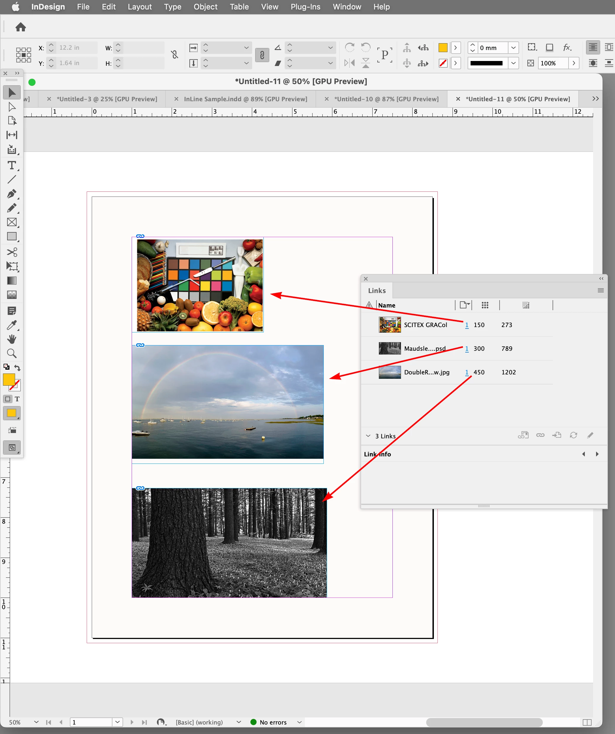The height and width of the screenshot is (734, 615).
Task: Collapse the 3 Links disclosure arrow
Action: click(368, 436)
